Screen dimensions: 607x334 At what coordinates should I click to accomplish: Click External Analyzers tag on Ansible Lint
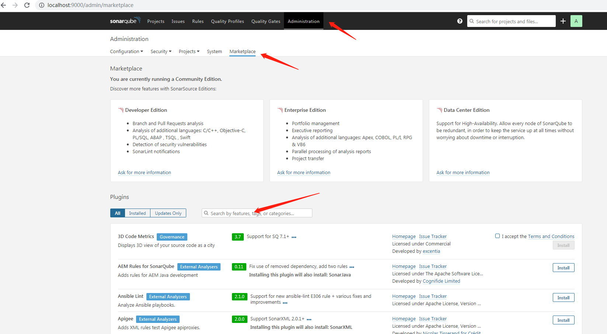pos(168,297)
